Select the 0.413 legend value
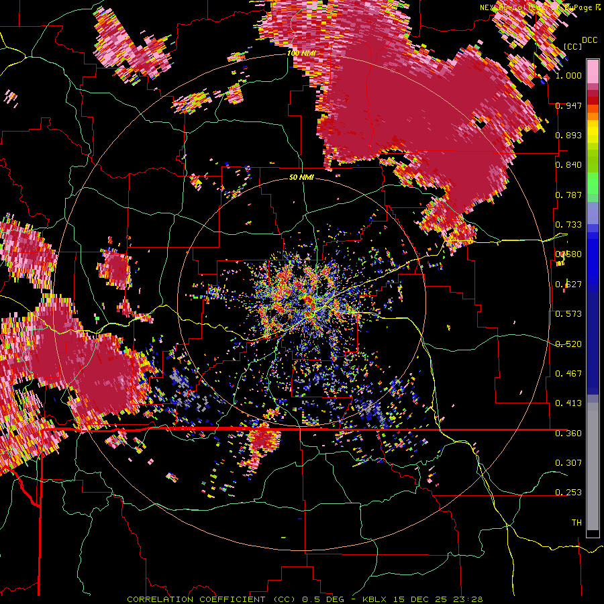604x604 pixels. [568, 403]
